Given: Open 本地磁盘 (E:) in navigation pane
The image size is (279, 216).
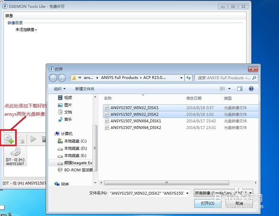Looking at the screenshot, I should 72,156.
